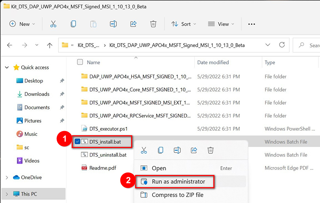Image resolution: width=320 pixels, height=203 pixels.
Task: Click the Cut icon in the context menu
Action: point(144,150)
